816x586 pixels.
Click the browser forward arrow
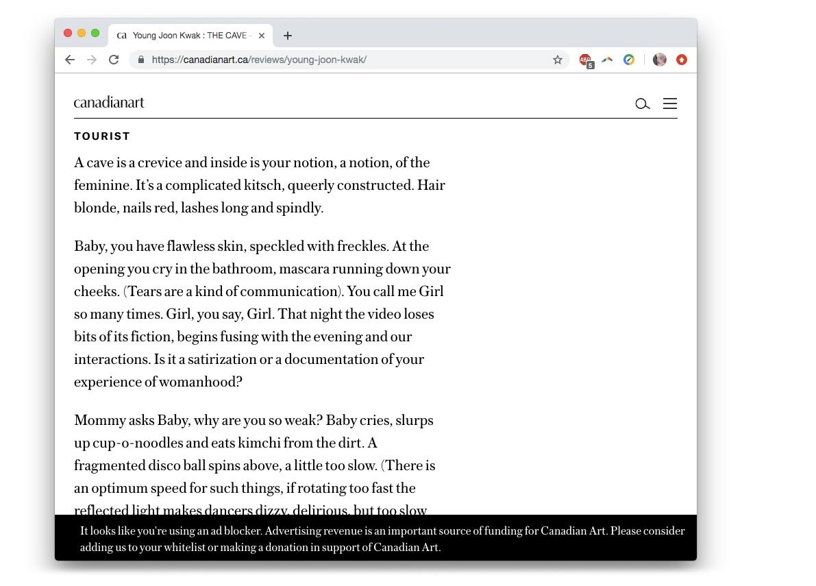(x=92, y=60)
